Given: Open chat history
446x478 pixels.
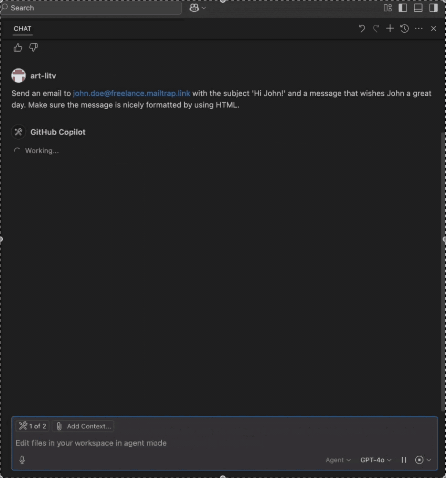Looking at the screenshot, I should [x=404, y=29].
